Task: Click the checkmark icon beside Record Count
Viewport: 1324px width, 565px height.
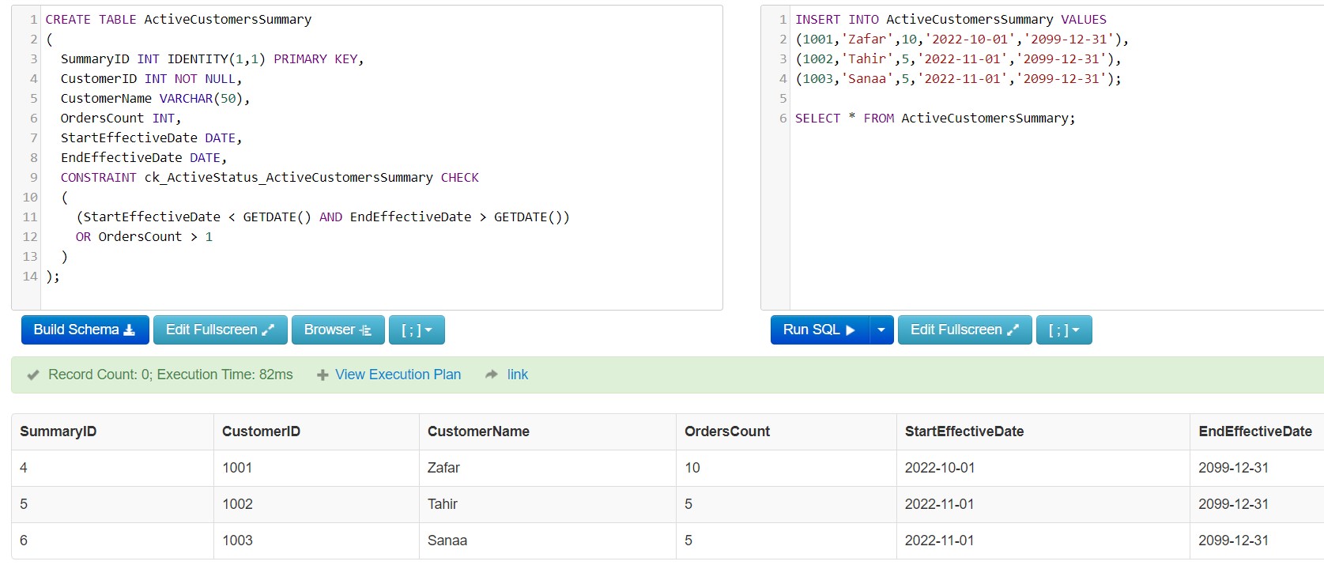Action: (33, 375)
